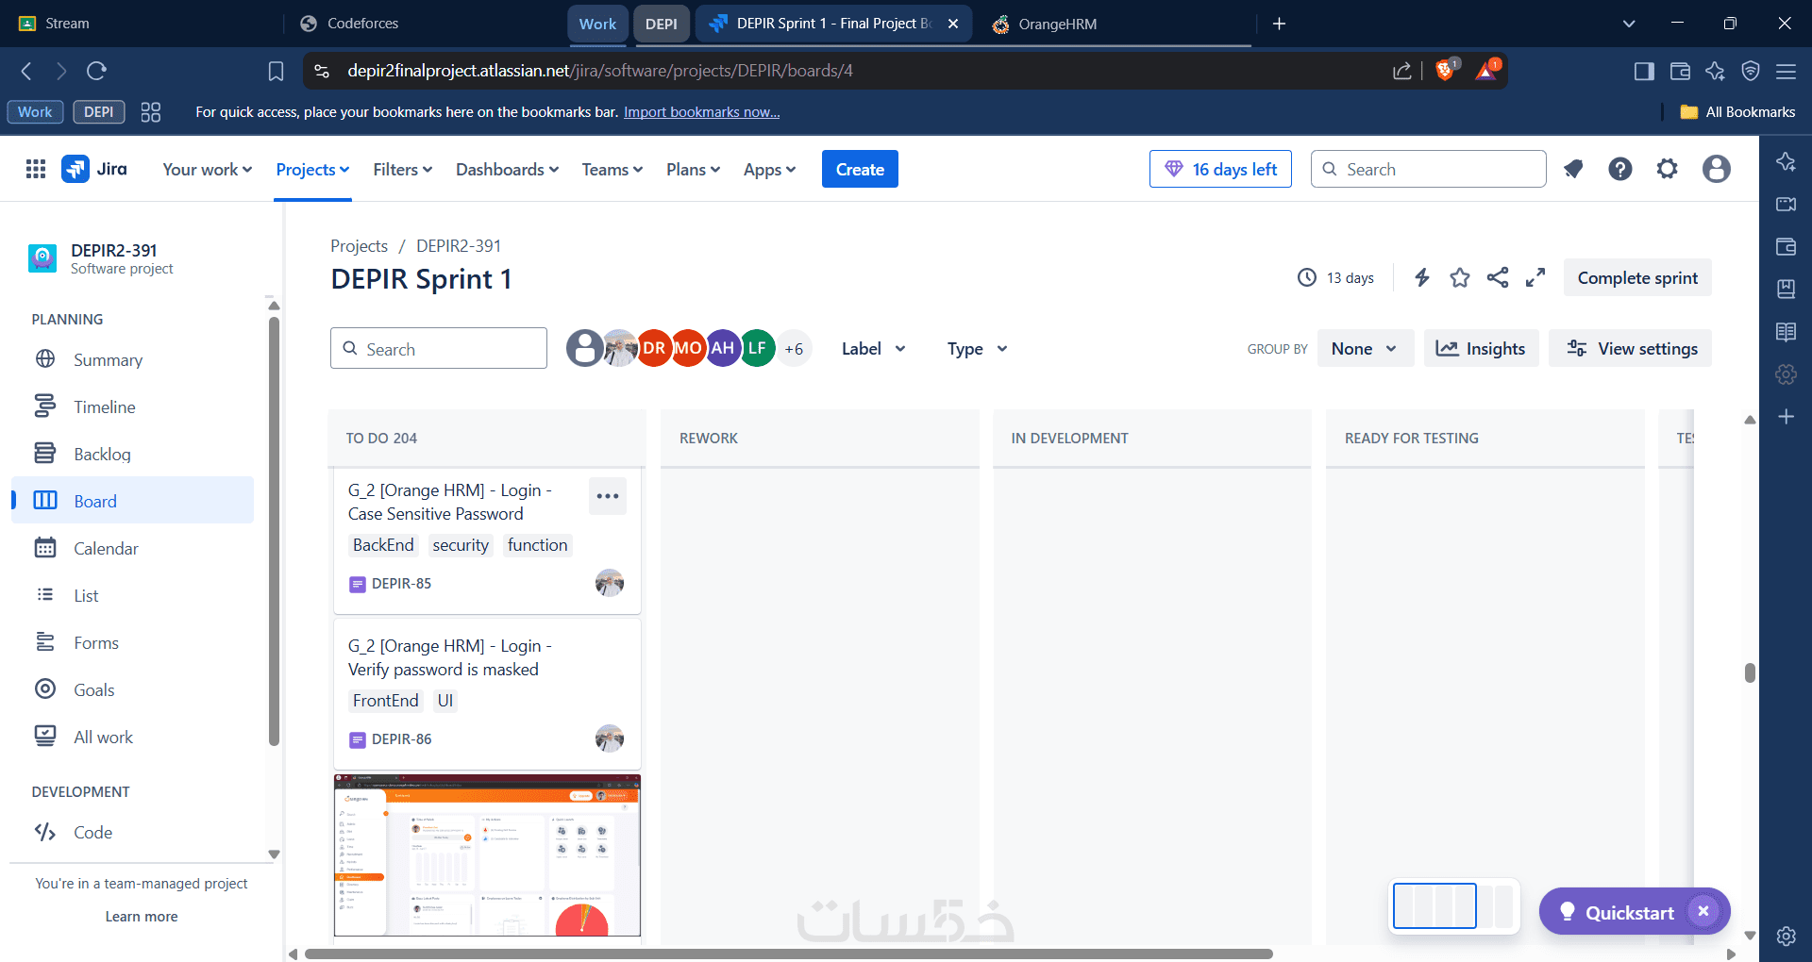Image resolution: width=1812 pixels, height=962 pixels.
Task: Open the Jira app switcher grid icon
Action: pos(36,169)
